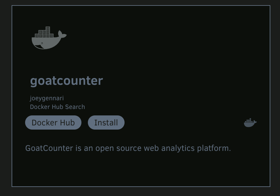Click the large Docker whale logo
Image resolution: width=280 pixels, height=196 pixels.
(49, 38)
